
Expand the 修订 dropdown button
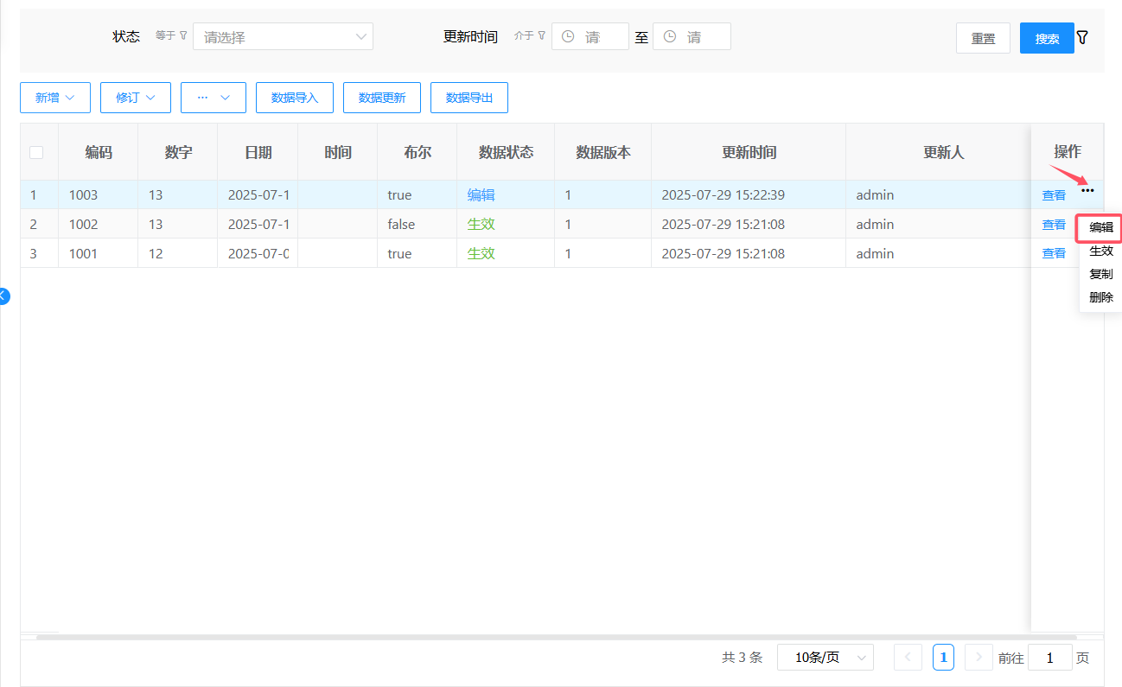(136, 98)
